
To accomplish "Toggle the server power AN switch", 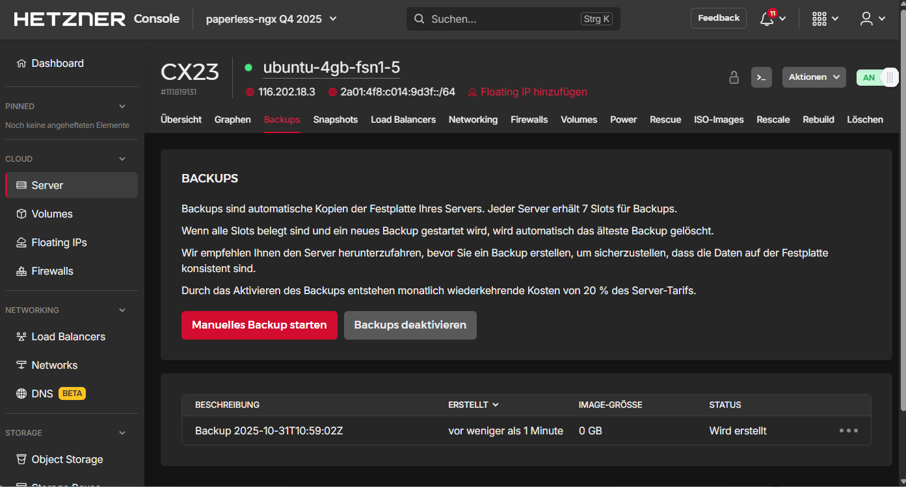I will tap(877, 77).
